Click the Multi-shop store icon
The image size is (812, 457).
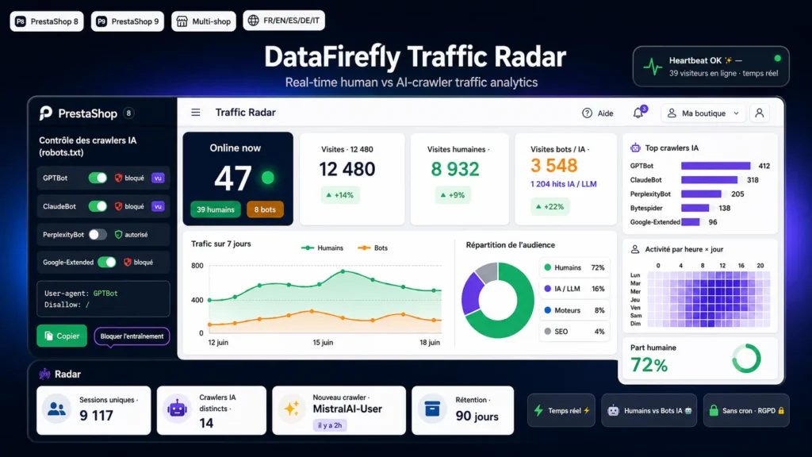click(x=182, y=21)
